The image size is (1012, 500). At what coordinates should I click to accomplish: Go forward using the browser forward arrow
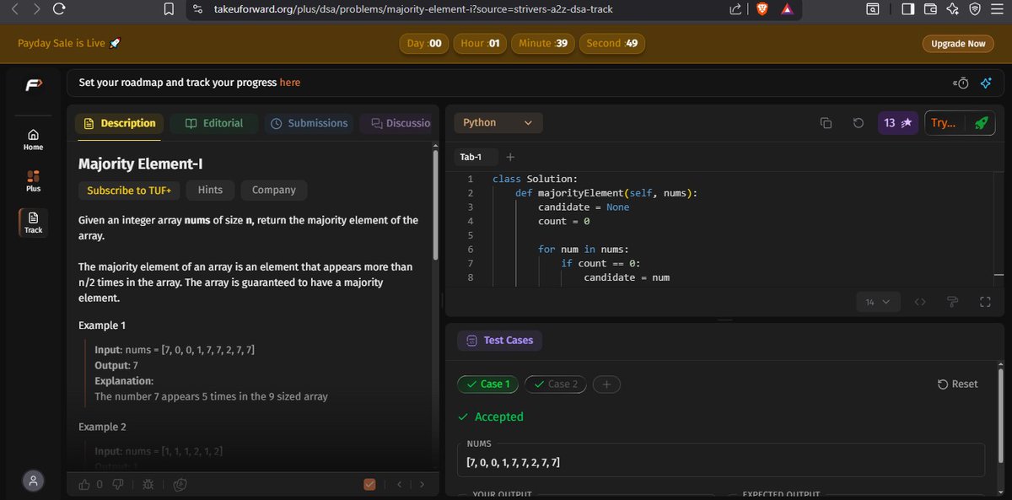coord(36,9)
